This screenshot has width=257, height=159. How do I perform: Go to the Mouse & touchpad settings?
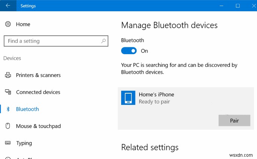click(x=38, y=126)
